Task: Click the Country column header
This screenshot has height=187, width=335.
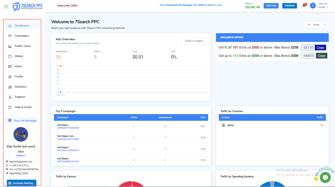Action: (x=226, y=117)
